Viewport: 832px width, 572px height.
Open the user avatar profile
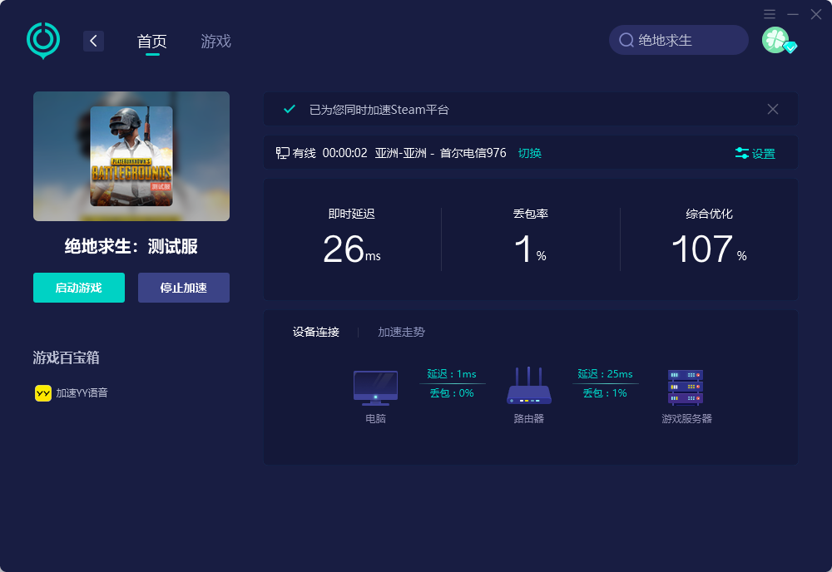point(776,40)
